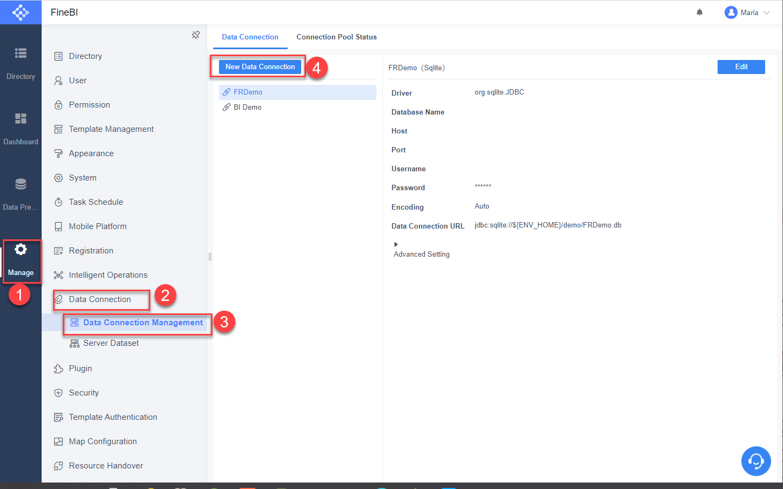This screenshot has width=783, height=489.
Task: Click the Plugin puzzle icon
Action: click(58, 369)
